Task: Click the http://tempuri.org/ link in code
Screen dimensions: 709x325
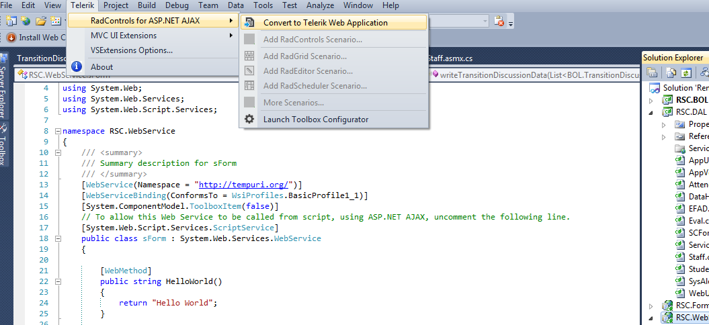Action: 244,185
